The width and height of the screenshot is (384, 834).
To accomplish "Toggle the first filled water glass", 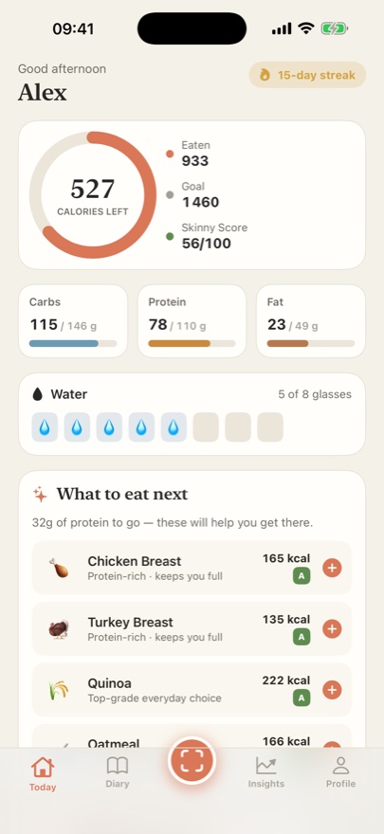I will pos(45,427).
